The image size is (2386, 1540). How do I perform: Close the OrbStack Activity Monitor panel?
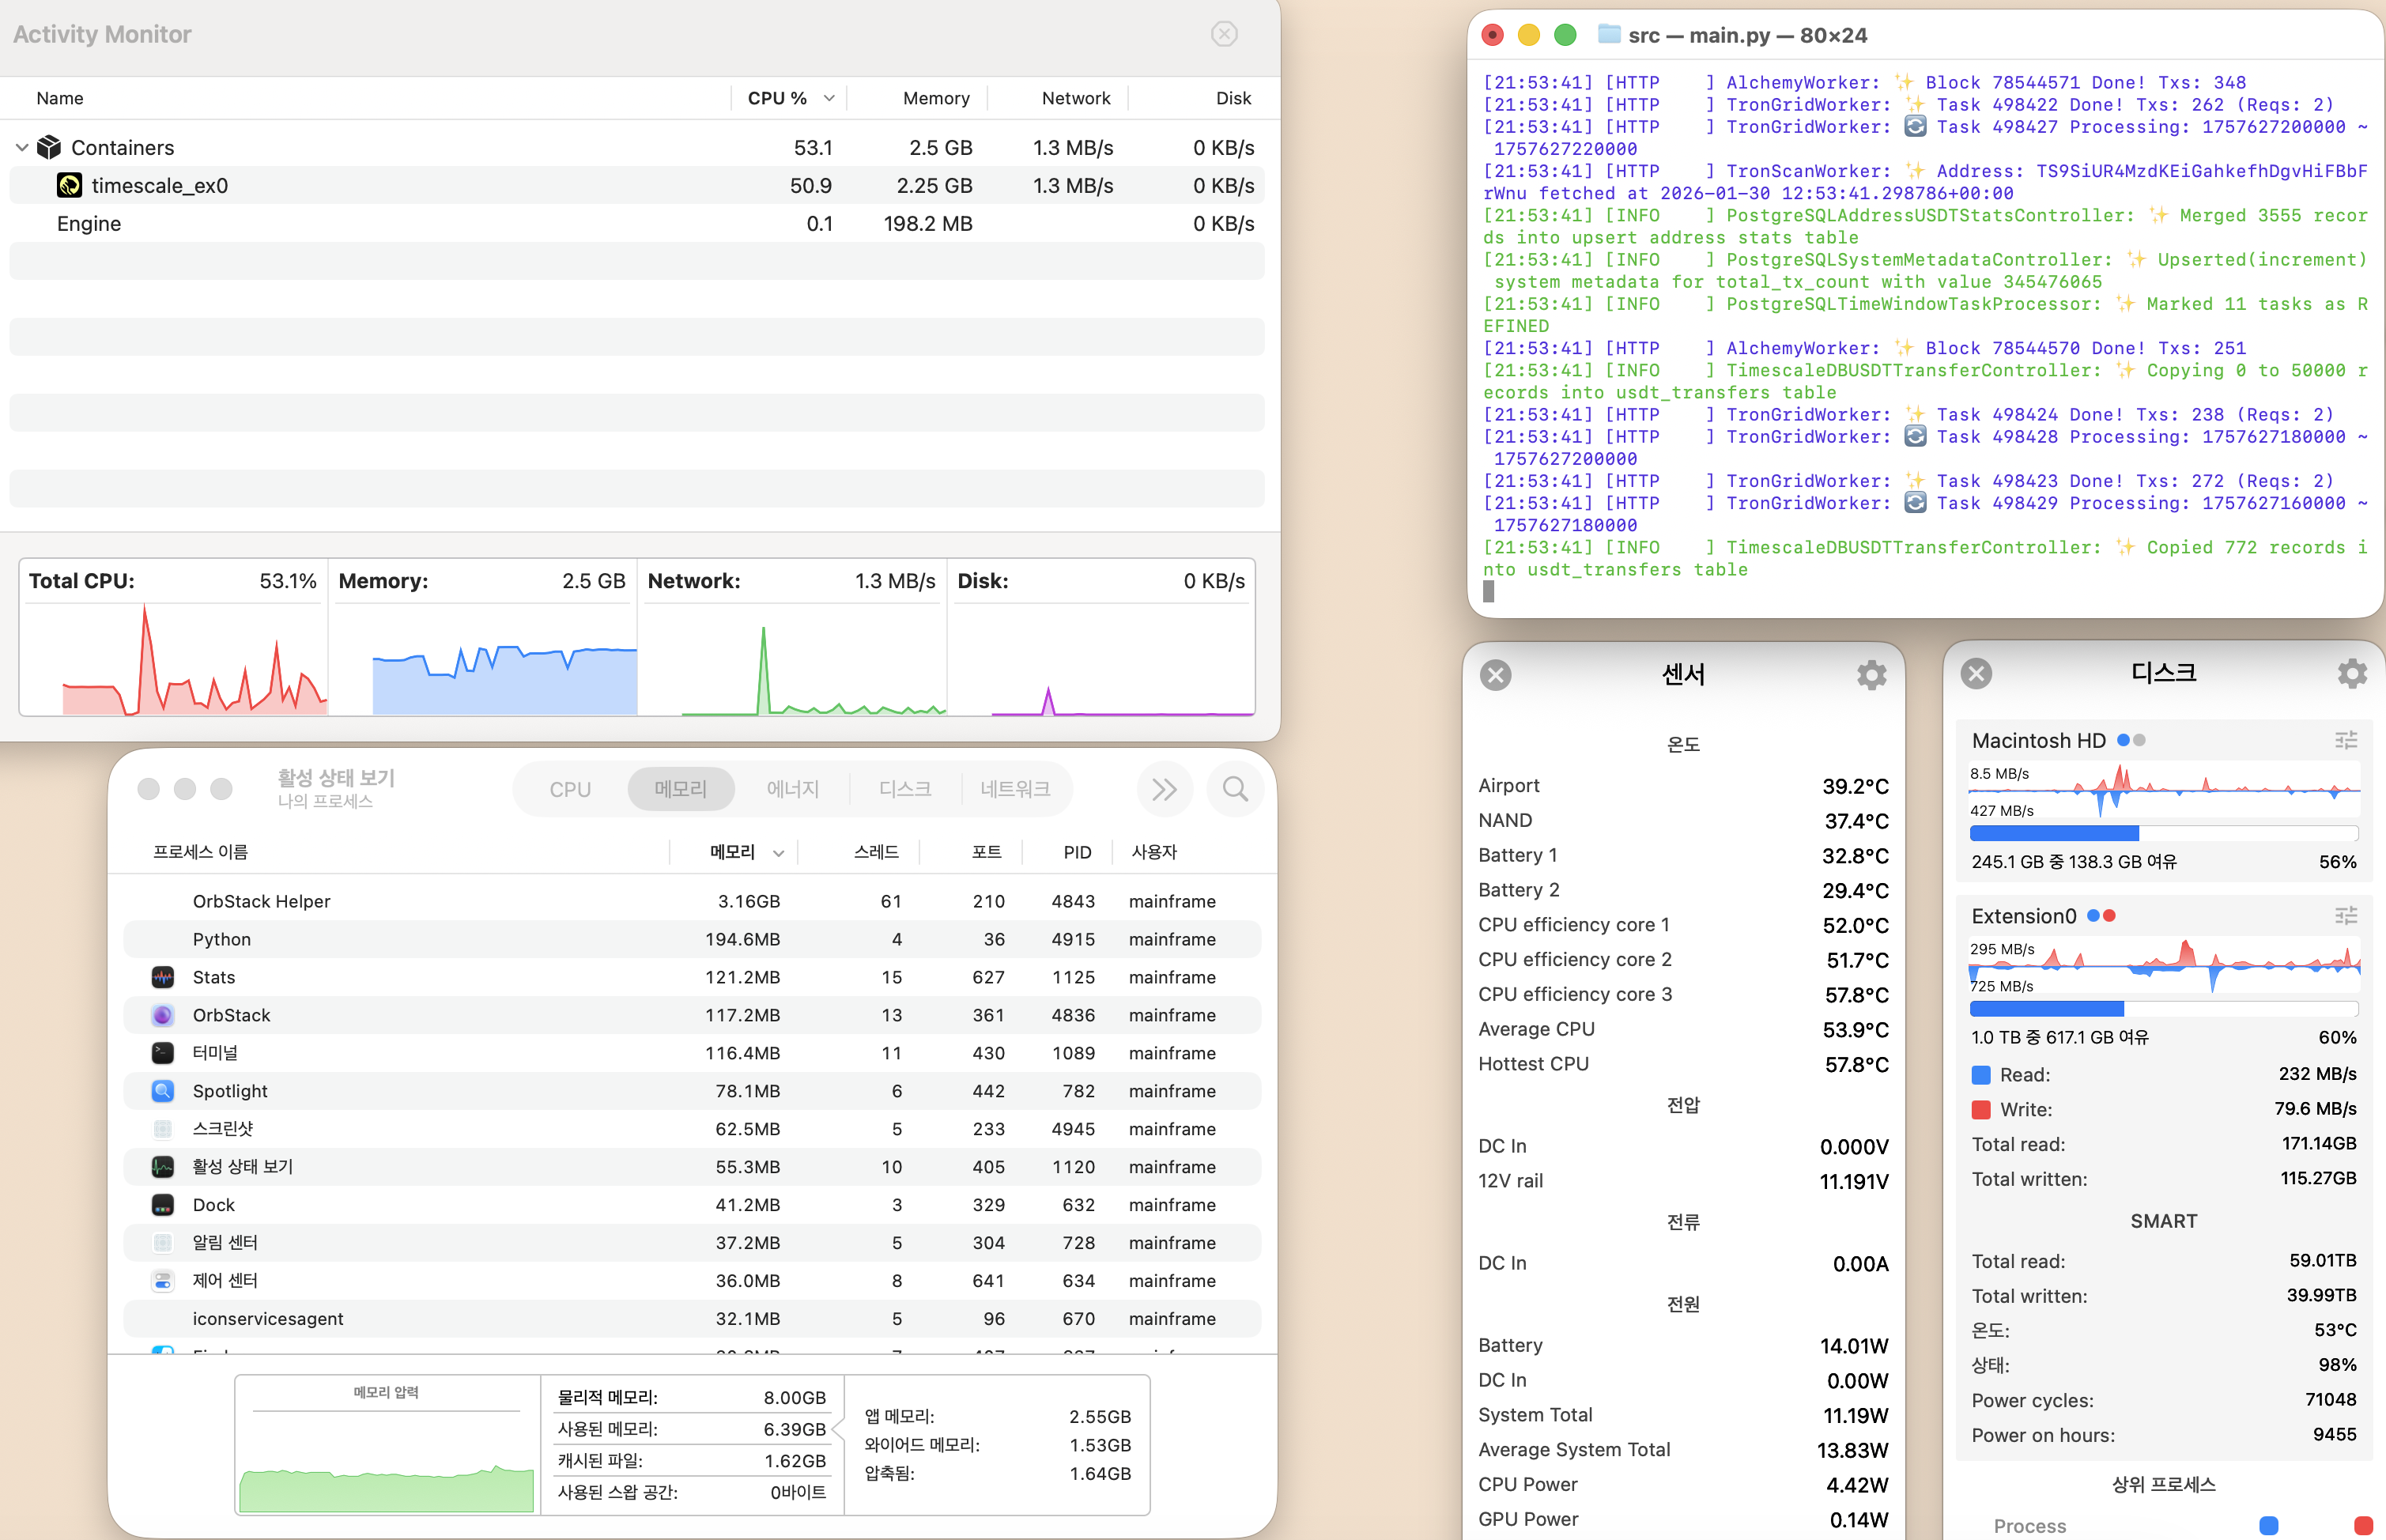pyautogui.click(x=1224, y=34)
